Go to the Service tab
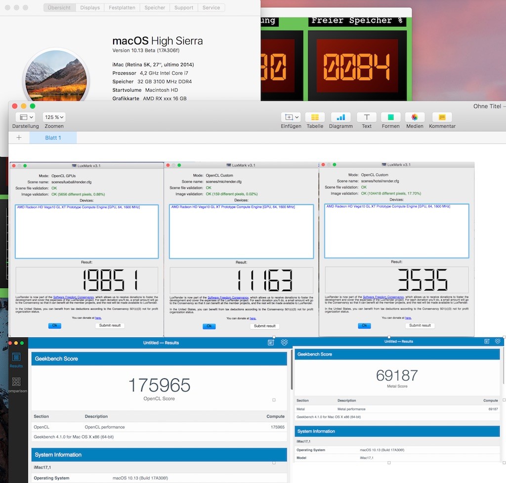This screenshot has width=506, height=483. pos(211,7)
